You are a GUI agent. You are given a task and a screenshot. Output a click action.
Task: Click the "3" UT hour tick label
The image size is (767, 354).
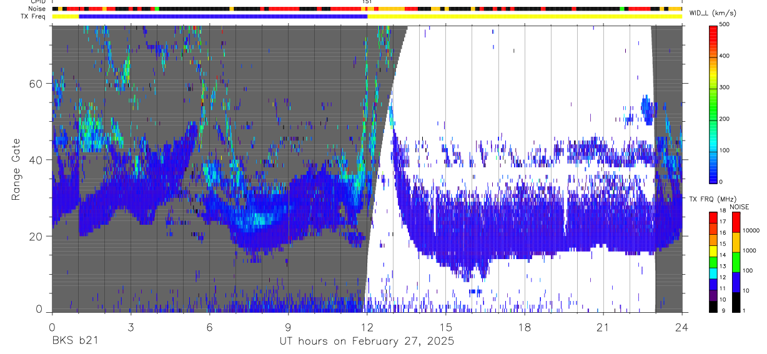(x=131, y=327)
